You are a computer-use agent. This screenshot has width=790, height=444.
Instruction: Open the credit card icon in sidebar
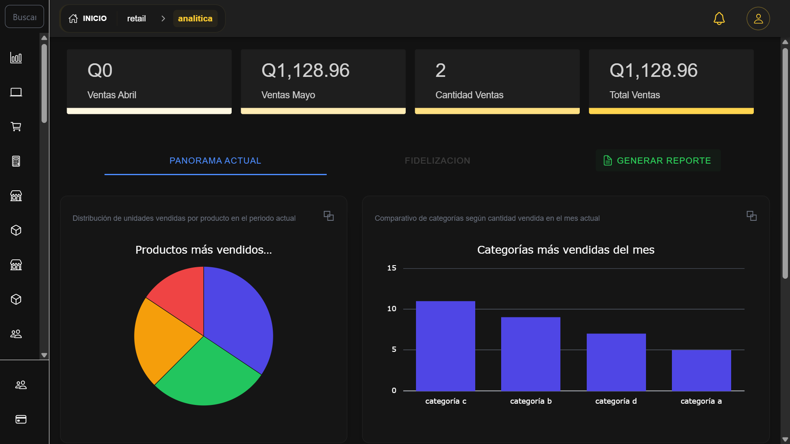[x=21, y=419]
